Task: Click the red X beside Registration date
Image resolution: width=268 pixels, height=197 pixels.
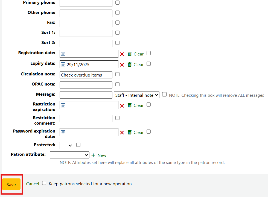Action: coord(122,54)
